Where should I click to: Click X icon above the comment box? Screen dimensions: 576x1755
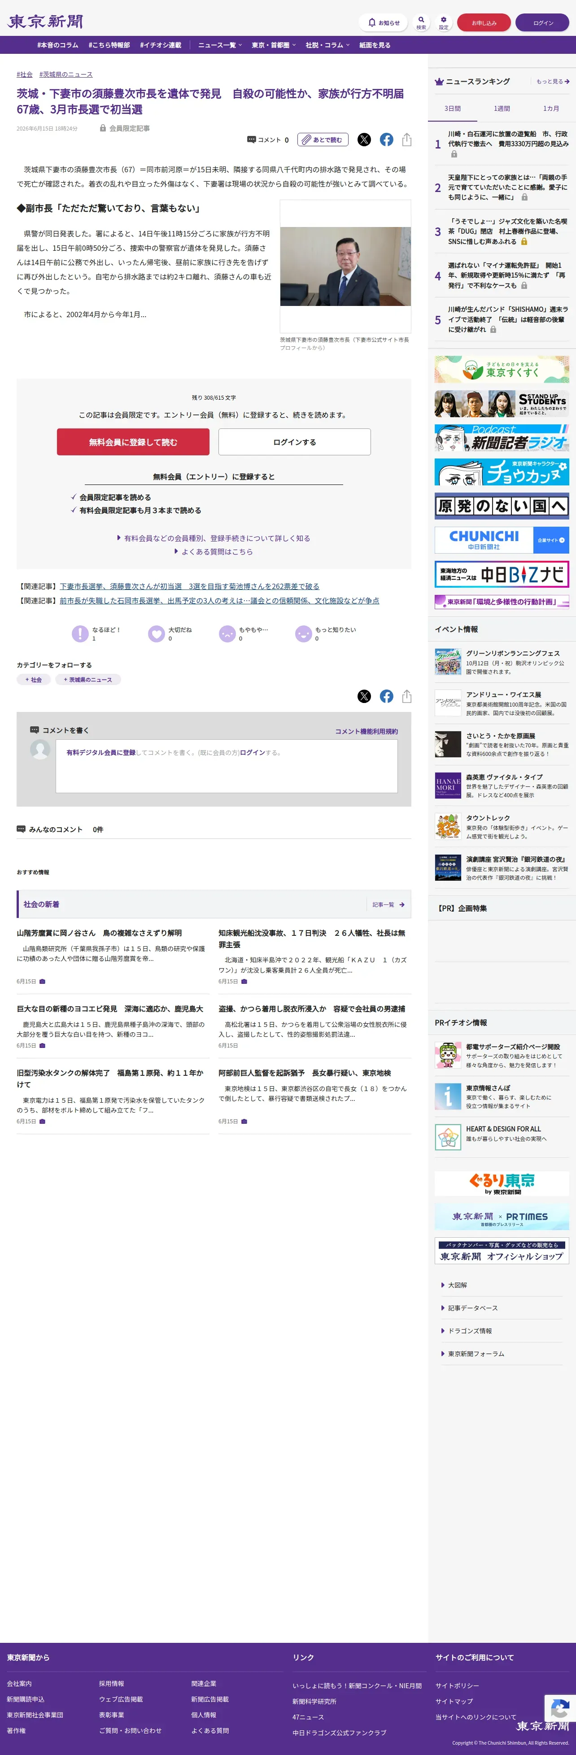tap(365, 696)
